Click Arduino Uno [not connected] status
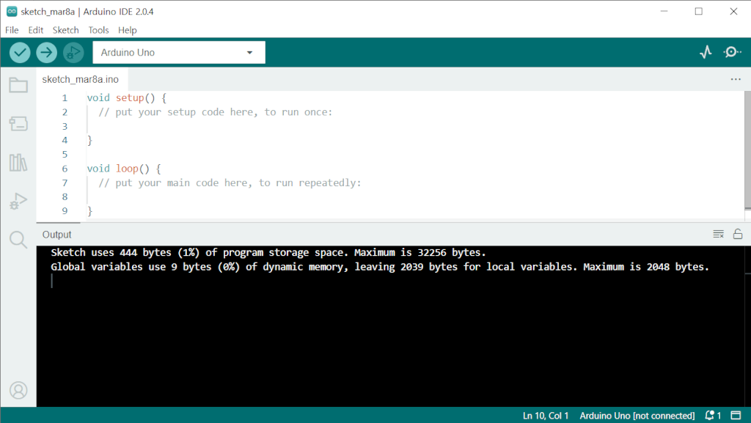Screen dimensions: 751x423 pyautogui.click(x=637, y=416)
